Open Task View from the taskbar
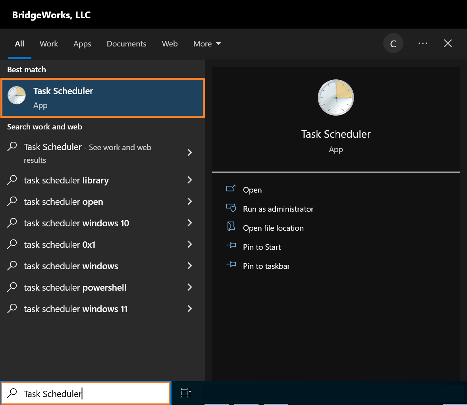Screen dimensions: 467x405 (186, 393)
